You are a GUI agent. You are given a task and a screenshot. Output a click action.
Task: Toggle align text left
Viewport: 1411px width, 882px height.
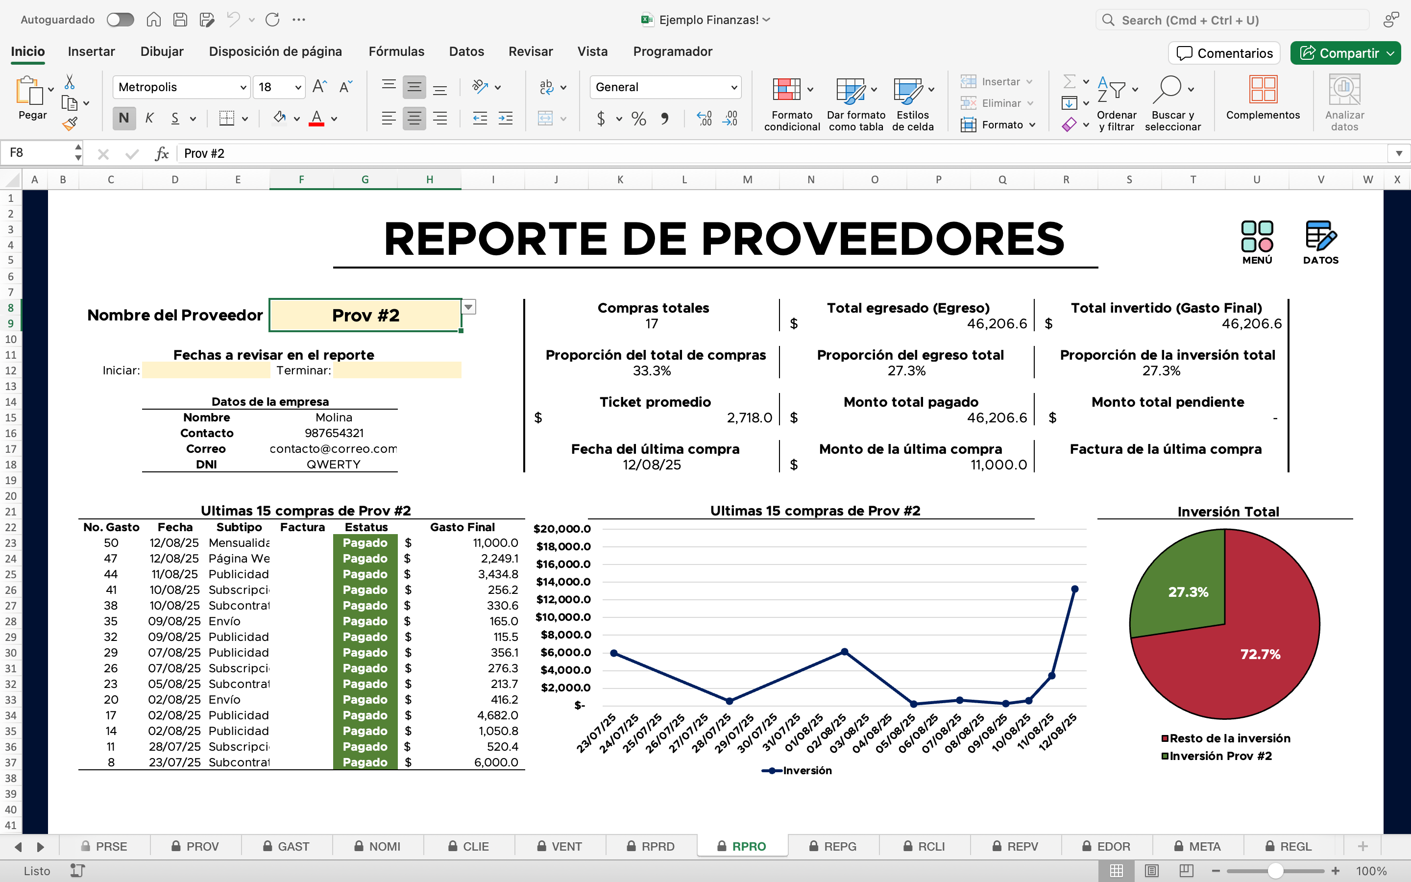point(389,119)
